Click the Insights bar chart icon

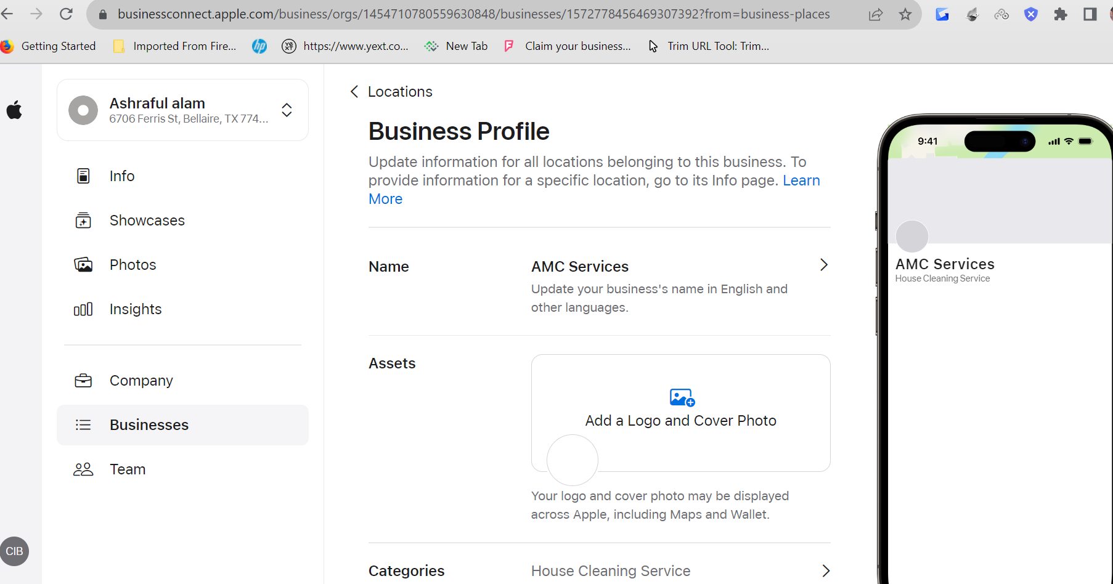pyautogui.click(x=83, y=309)
